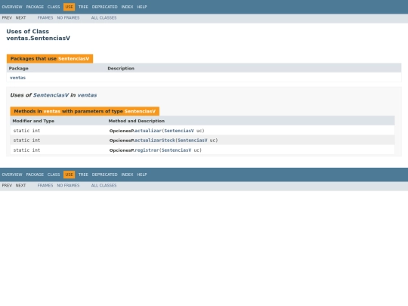The image size is (408, 306).
Task: Click SentenciasV parameter type in registrar row
Action: tap(176, 150)
